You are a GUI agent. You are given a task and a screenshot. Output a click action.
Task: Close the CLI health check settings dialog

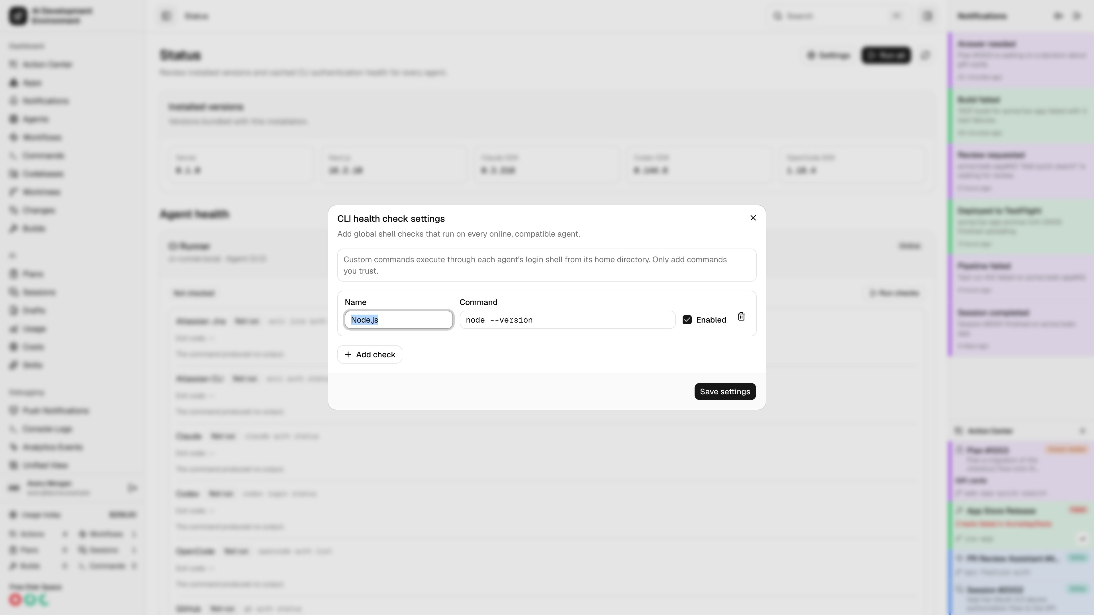(753, 218)
